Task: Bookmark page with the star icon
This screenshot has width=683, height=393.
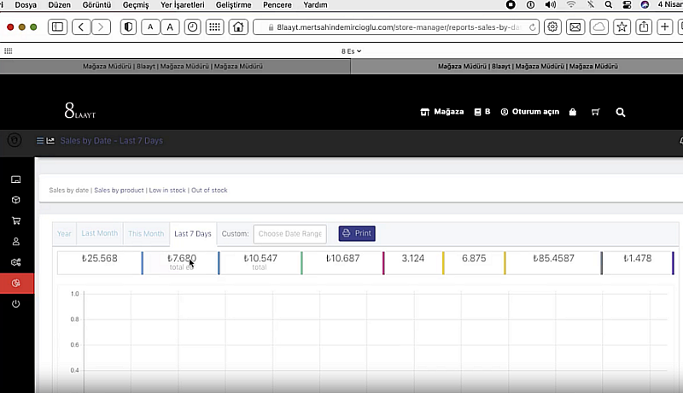Action: point(622,27)
